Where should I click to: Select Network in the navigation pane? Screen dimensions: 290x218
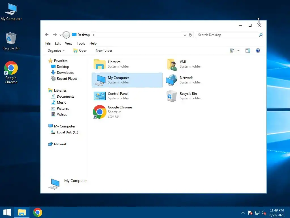pyautogui.click(x=60, y=144)
